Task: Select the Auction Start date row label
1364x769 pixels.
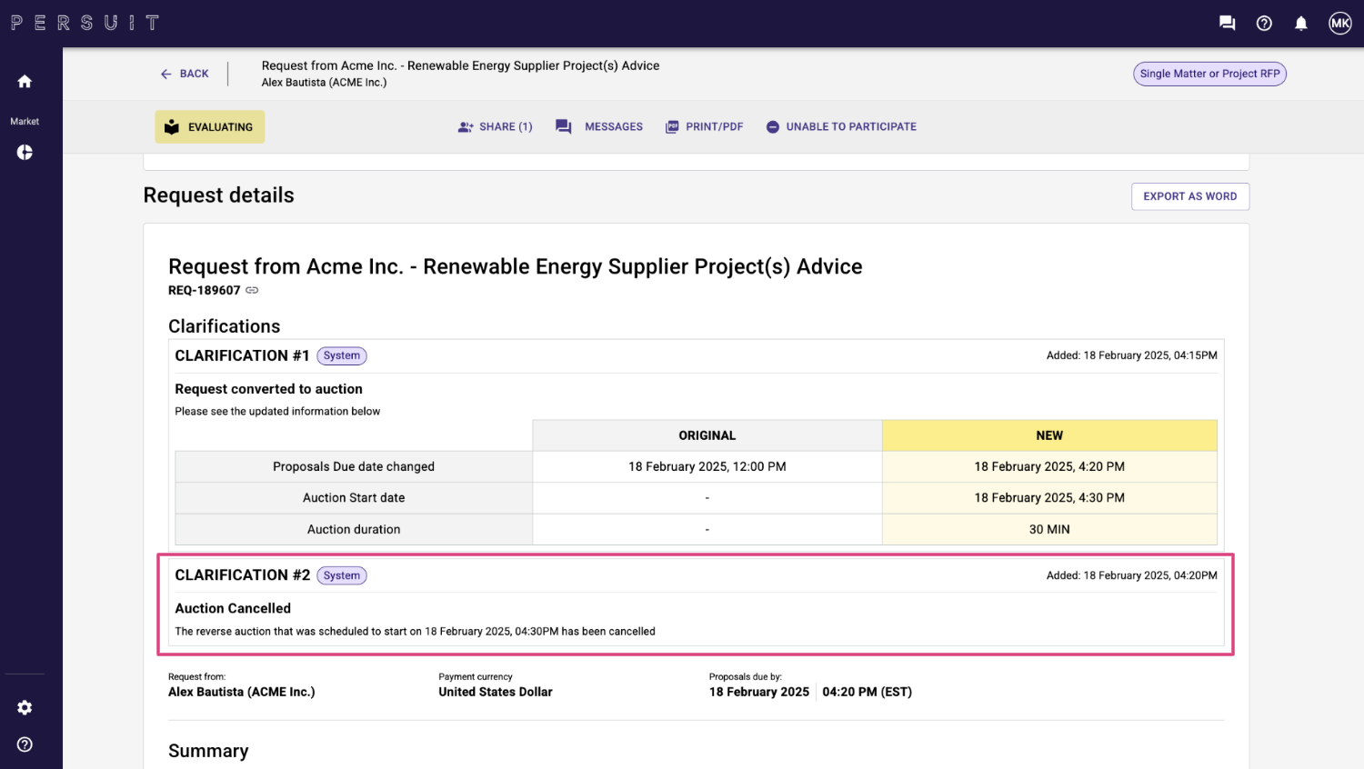Action: [x=354, y=498]
